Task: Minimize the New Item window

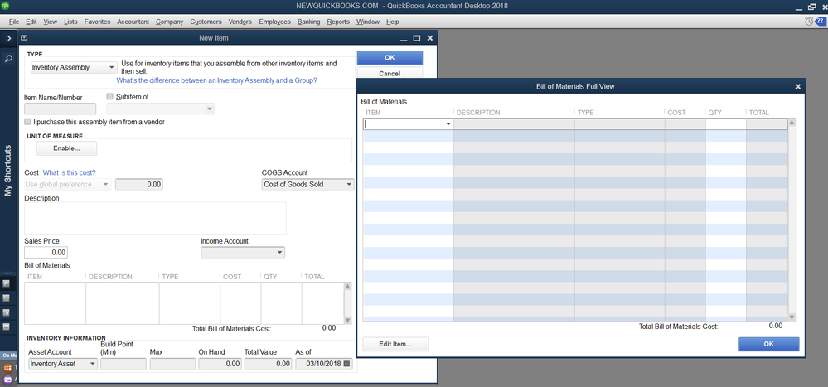Action: pos(404,38)
